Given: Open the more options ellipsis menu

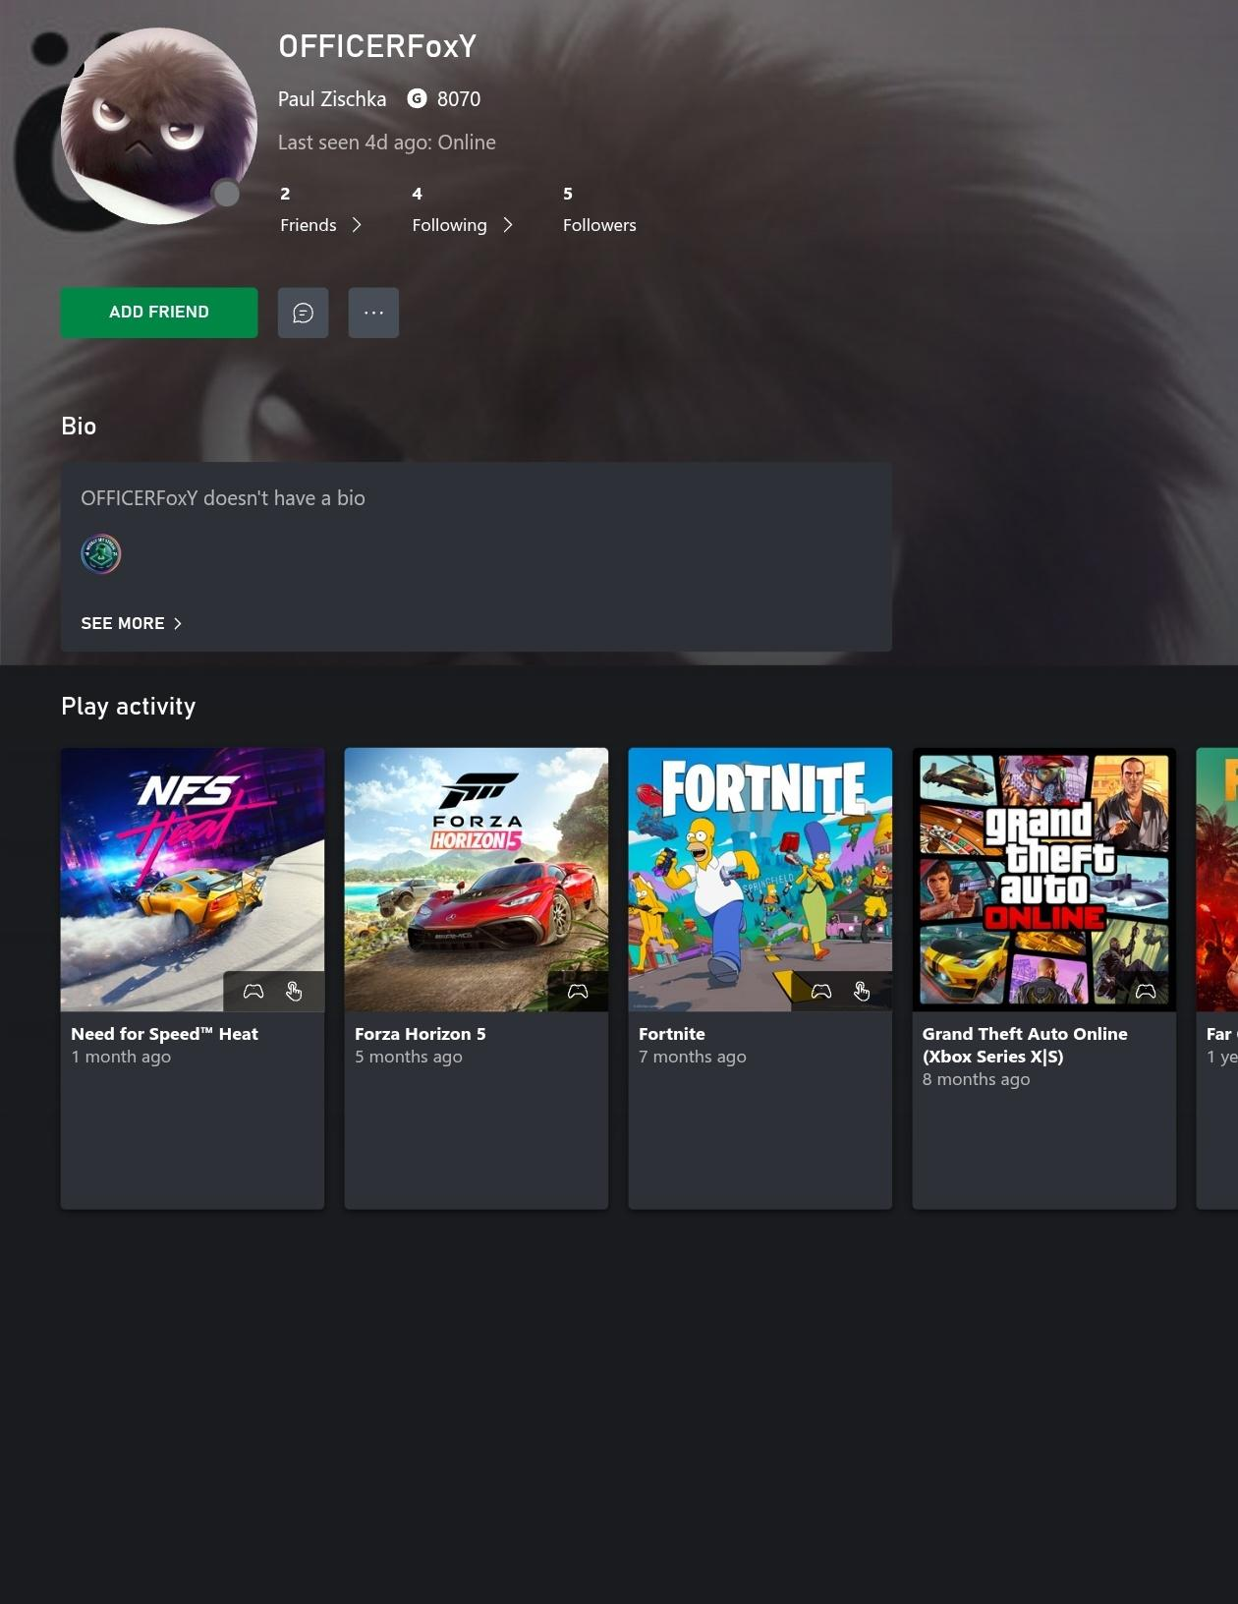Looking at the screenshot, I should [373, 313].
